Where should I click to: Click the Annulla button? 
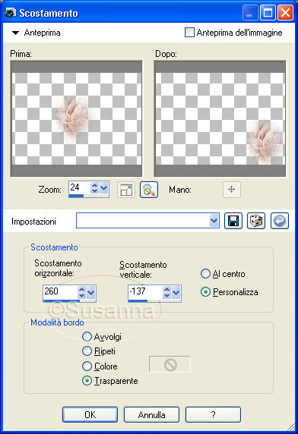(151, 414)
